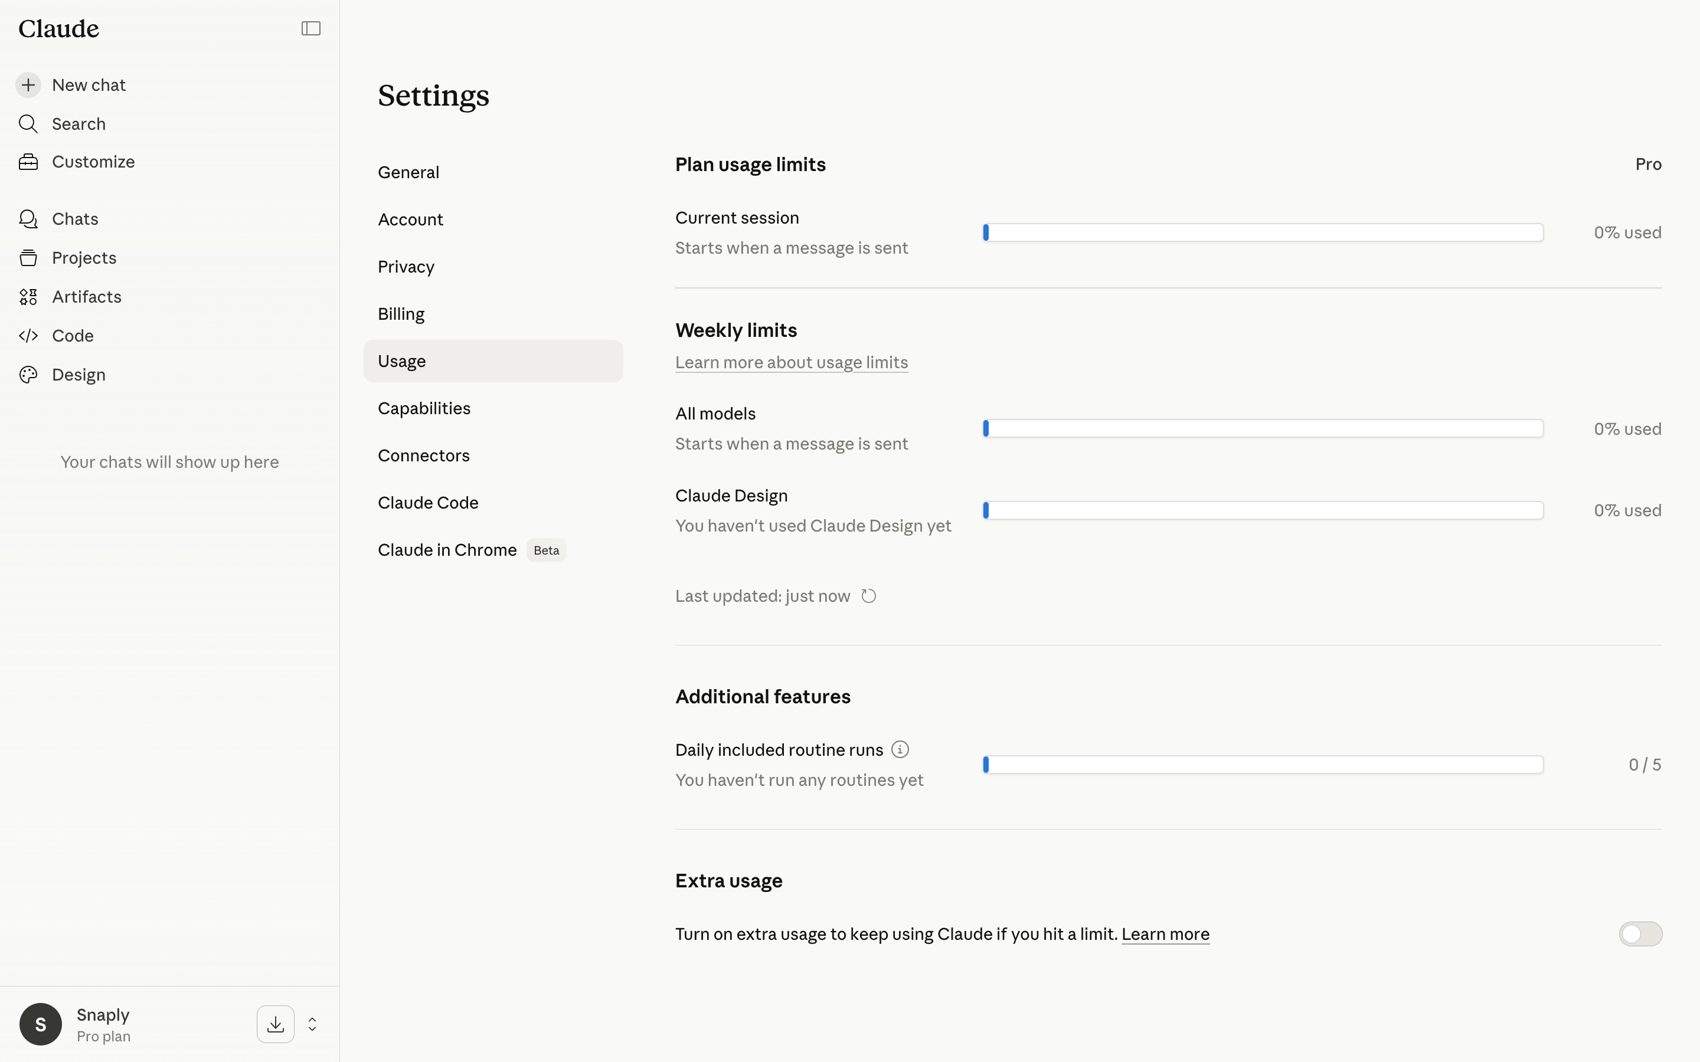Open extra usage Learn more link

1165,934
